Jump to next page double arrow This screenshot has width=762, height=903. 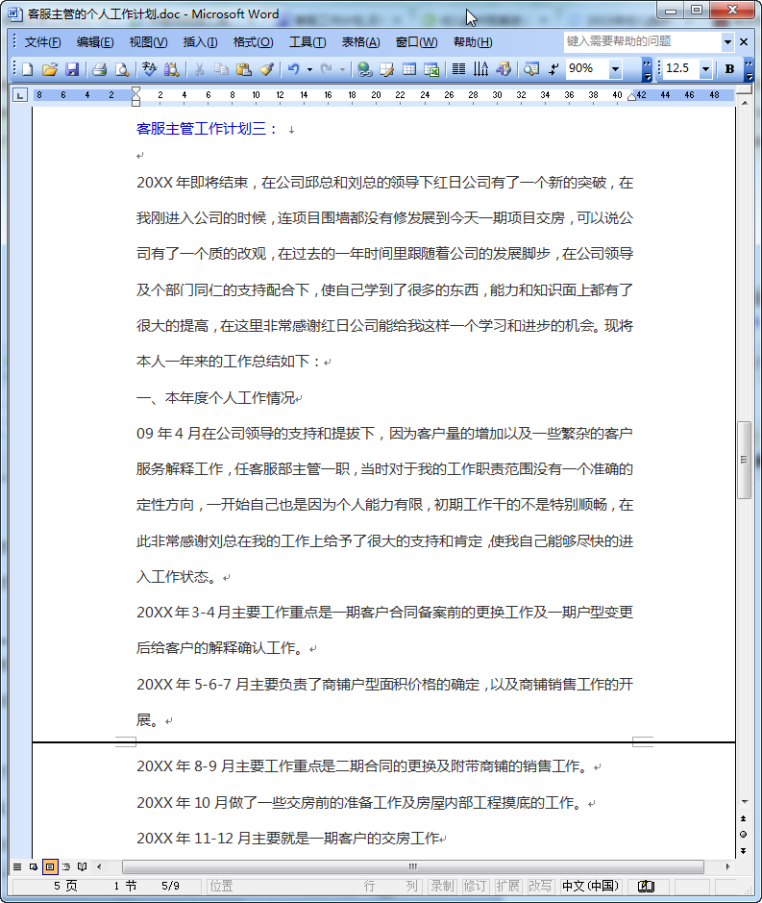[743, 851]
